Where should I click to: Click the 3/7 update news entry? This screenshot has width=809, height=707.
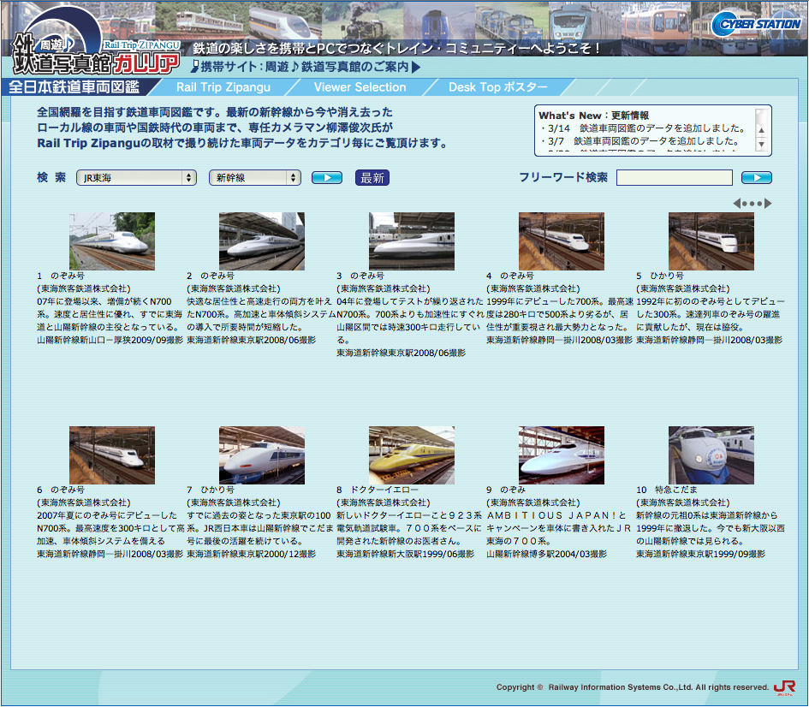click(639, 141)
